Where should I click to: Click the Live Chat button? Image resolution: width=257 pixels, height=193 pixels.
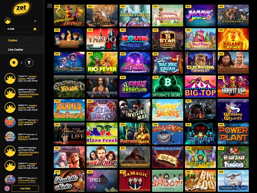25,188
